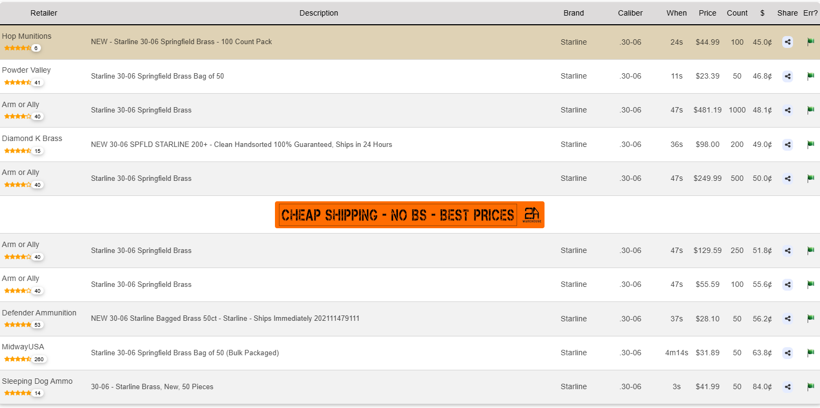This screenshot has width=820, height=408.
Task: Open Defender Ammunition retailer page
Action: pyautogui.click(x=39, y=313)
